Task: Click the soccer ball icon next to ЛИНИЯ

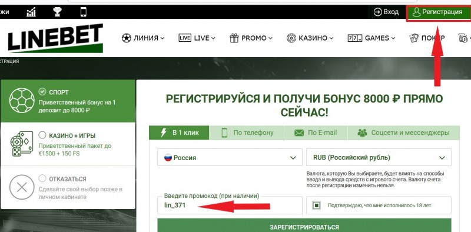Action: click(127, 38)
